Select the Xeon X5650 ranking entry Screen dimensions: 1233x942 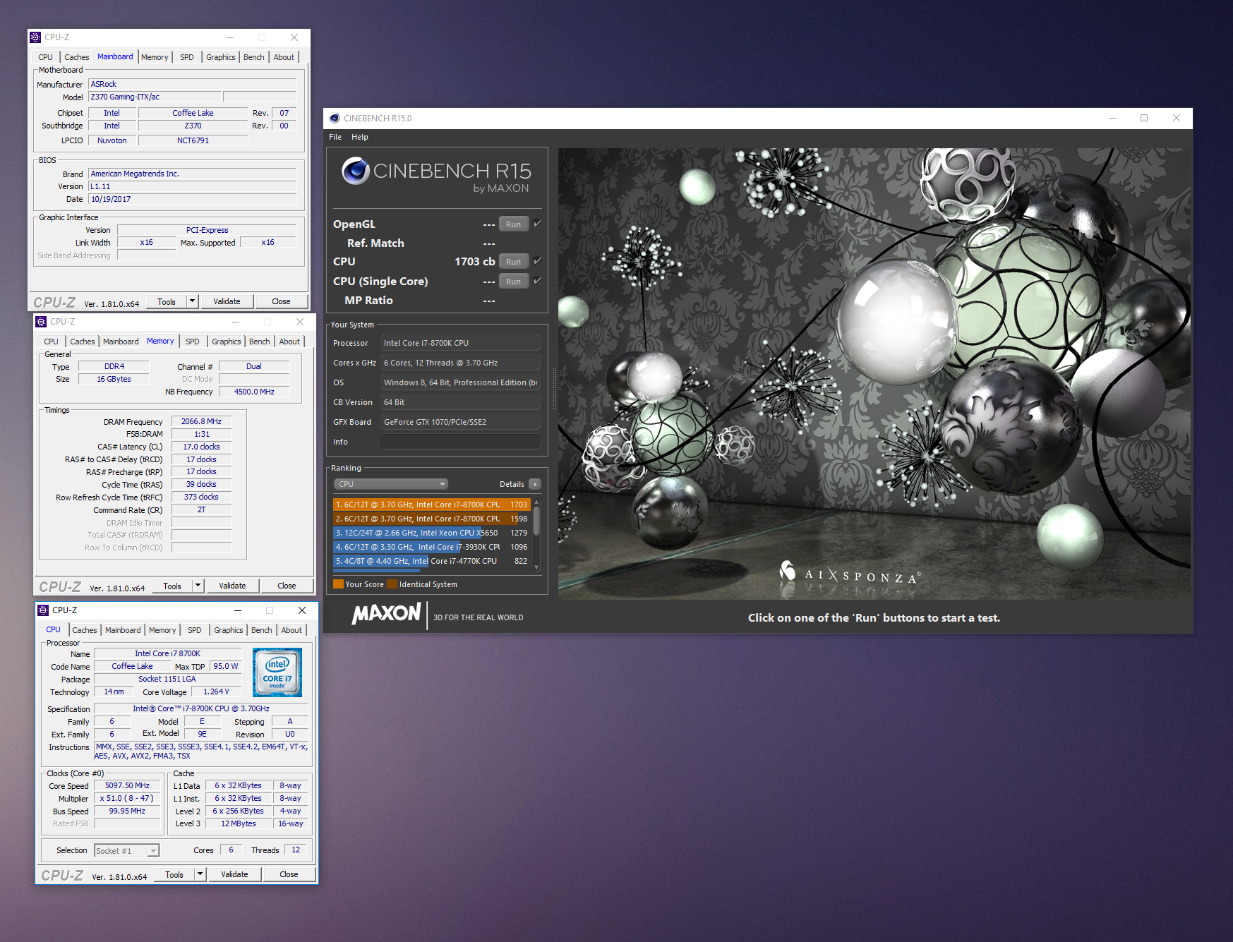(431, 533)
